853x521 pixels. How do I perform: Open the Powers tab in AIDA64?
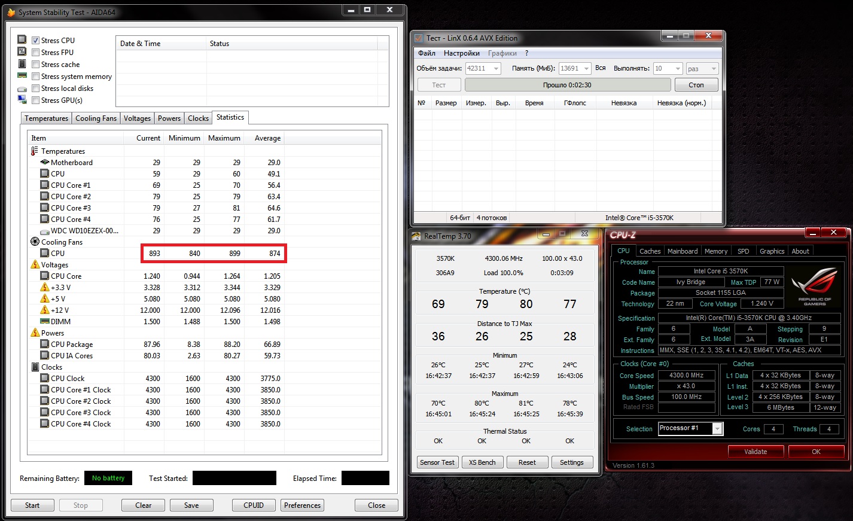pyautogui.click(x=169, y=118)
